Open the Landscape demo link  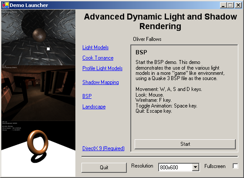[x=94, y=107]
